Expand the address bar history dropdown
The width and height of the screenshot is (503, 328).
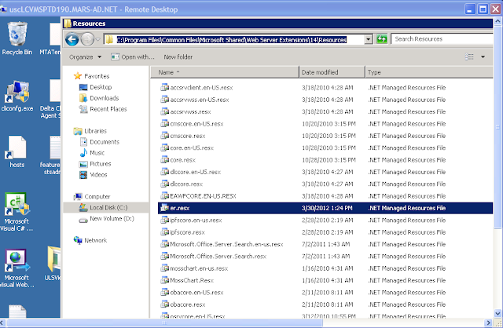tap(369, 39)
